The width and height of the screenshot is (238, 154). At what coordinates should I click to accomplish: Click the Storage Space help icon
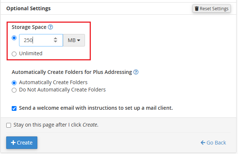point(51,27)
